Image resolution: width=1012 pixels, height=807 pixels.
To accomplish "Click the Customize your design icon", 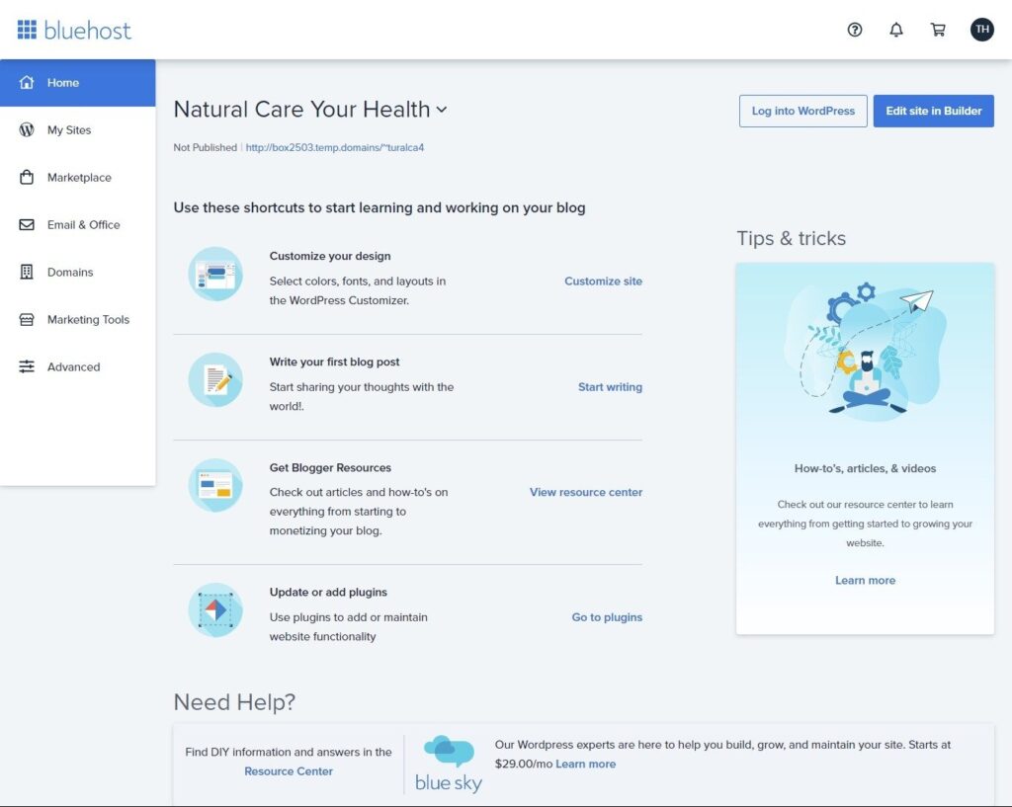I will click(x=215, y=274).
